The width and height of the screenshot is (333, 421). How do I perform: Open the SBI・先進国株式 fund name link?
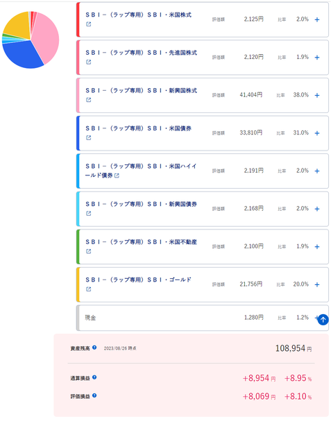pos(141,53)
